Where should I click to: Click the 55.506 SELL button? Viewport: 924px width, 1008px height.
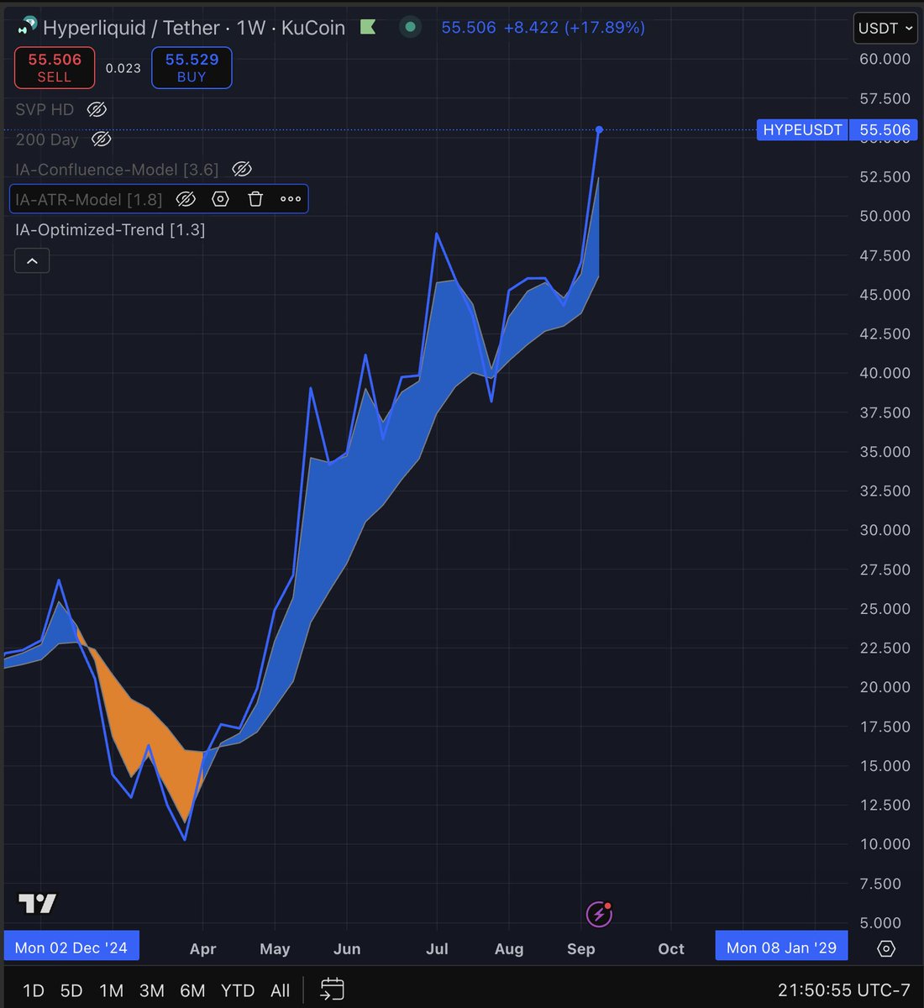point(55,67)
